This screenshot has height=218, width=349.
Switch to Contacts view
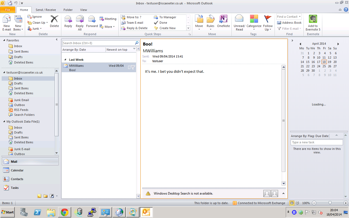coord(30,179)
